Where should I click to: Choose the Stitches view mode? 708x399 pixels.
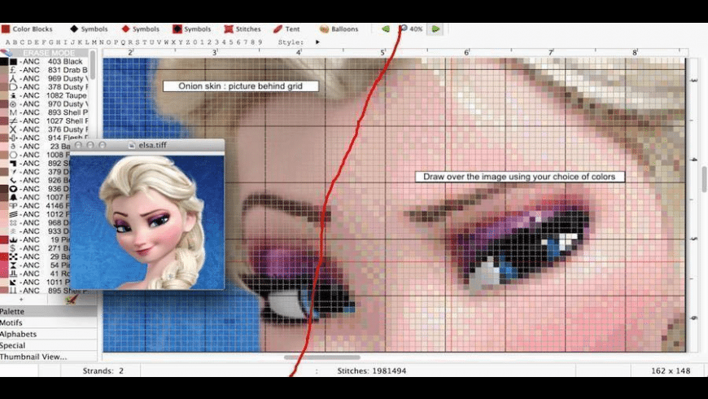243,29
